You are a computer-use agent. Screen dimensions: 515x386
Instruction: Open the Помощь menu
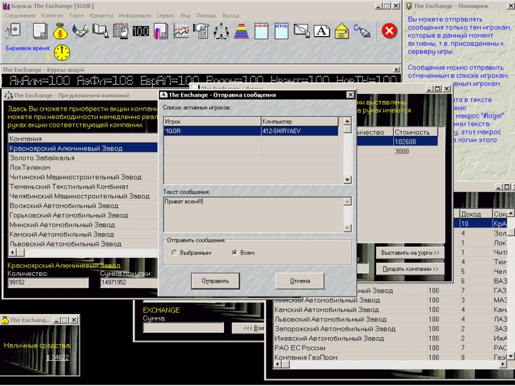tap(206, 15)
